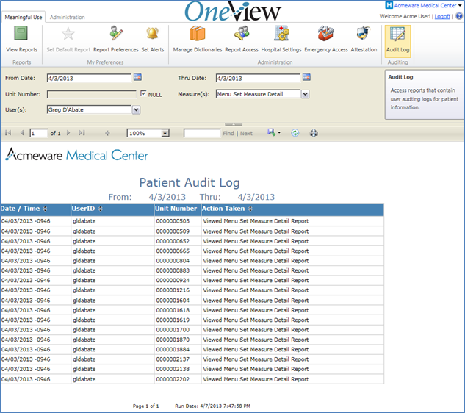Click the Unit Number column header
Image resolution: width=465 pixels, height=413 pixels.
pos(177,209)
